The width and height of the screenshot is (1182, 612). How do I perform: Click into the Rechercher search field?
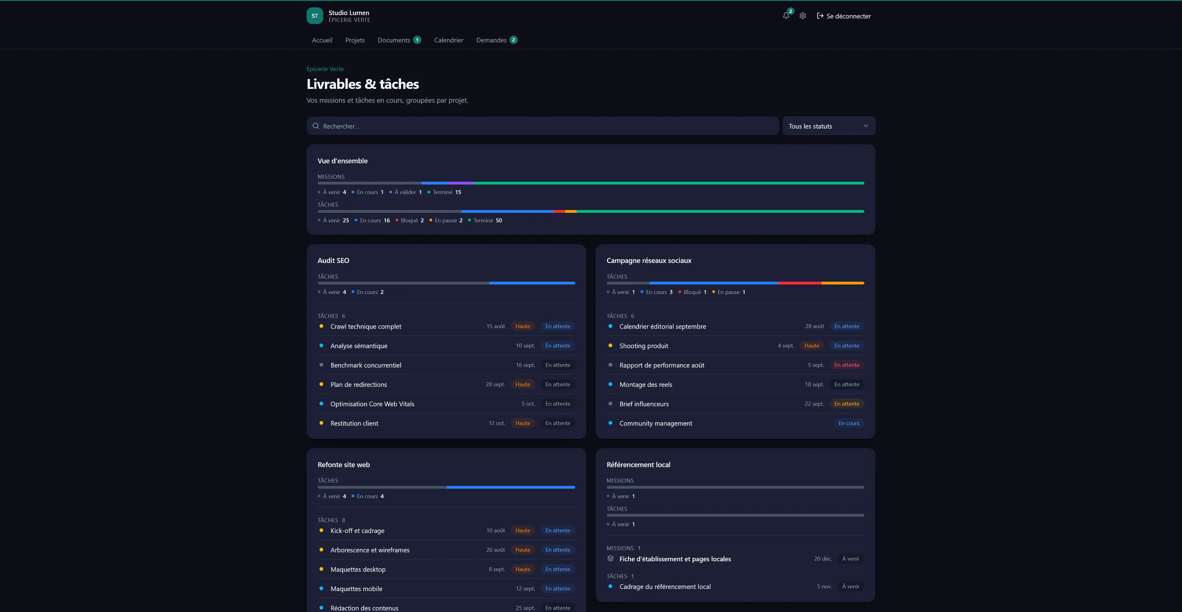(x=543, y=126)
